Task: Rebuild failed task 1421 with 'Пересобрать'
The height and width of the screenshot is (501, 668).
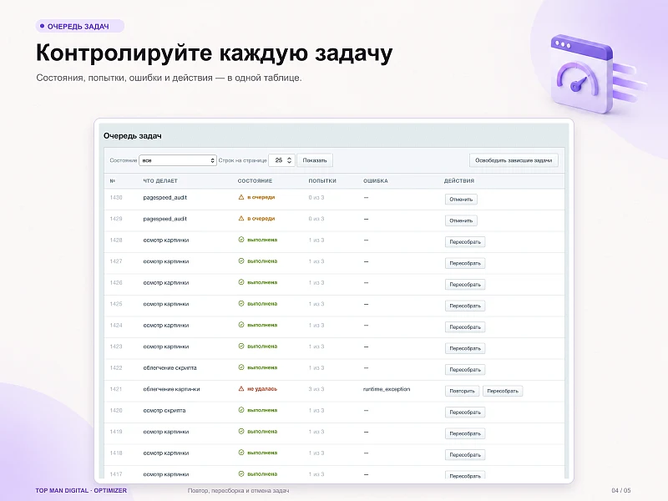Action: [x=503, y=391]
